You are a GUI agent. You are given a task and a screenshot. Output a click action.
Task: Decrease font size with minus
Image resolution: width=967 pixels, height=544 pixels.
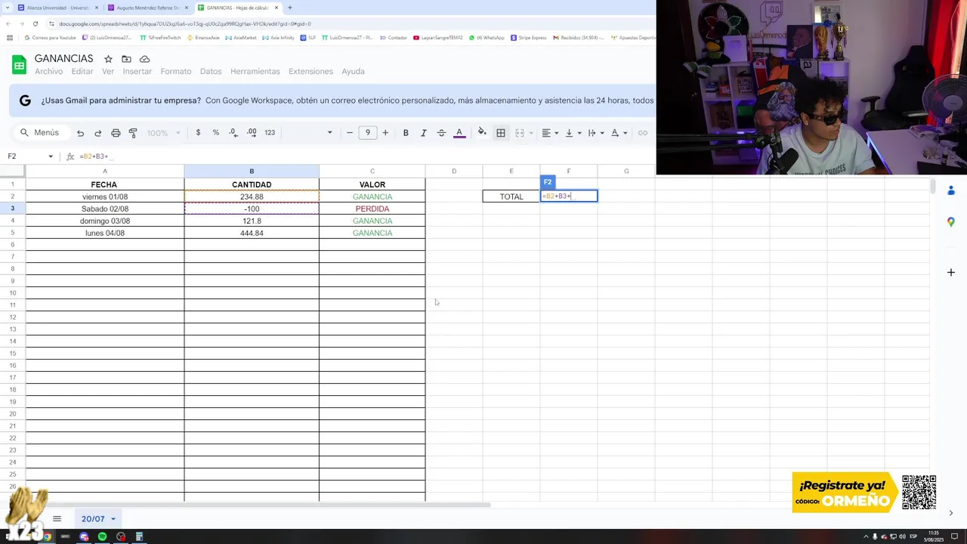349,132
